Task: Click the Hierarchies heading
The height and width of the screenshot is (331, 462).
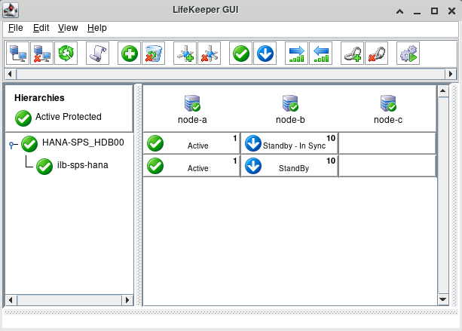Action: coord(39,97)
